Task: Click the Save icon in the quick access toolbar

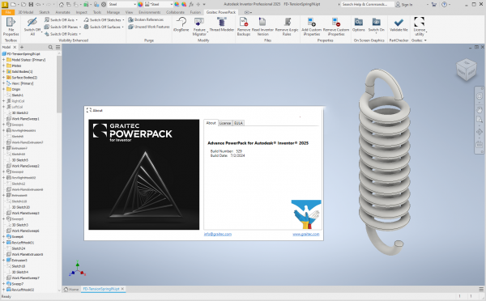Action: click(31, 4)
